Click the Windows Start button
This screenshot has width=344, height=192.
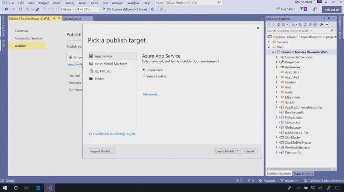[5, 188]
